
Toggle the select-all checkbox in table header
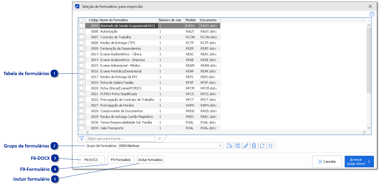pyautogui.click(x=81, y=20)
